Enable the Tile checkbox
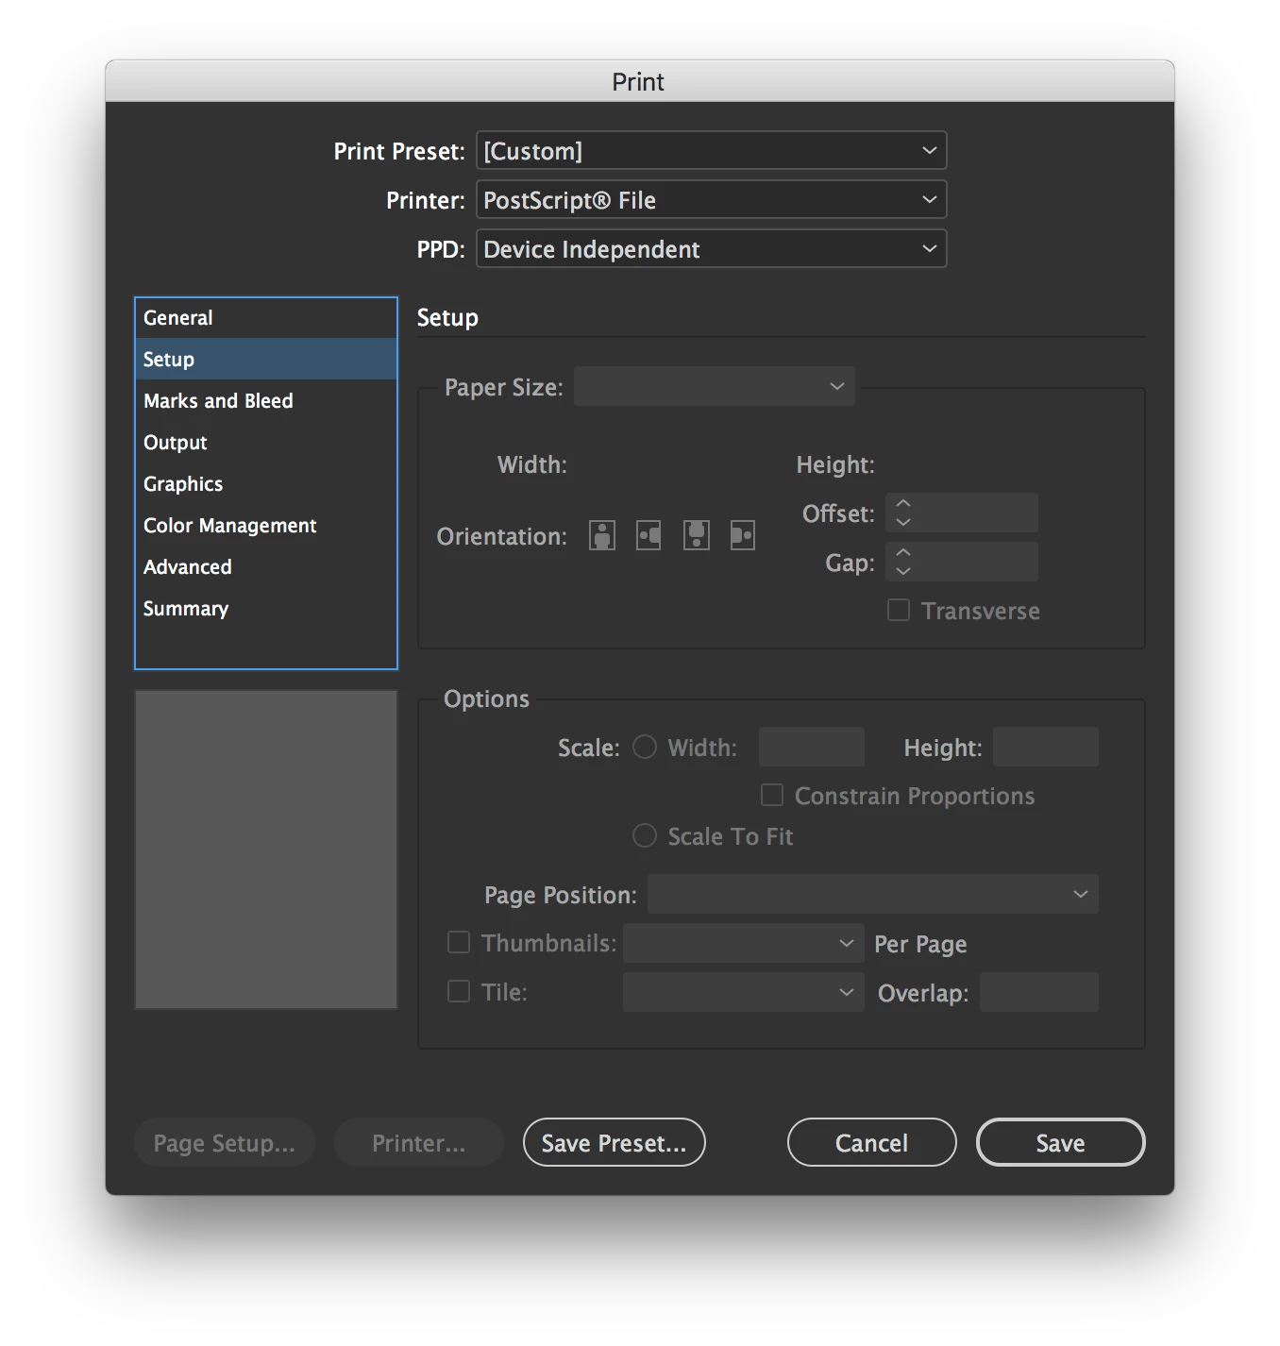This screenshot has height=1346, width=1280. tap(459, 991)
